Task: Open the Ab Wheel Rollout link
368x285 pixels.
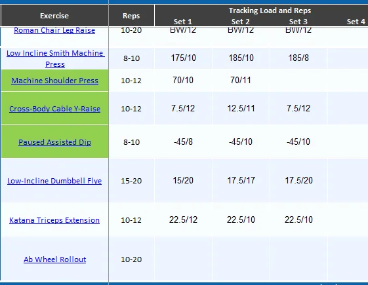Action: click(x=54, y=259)
